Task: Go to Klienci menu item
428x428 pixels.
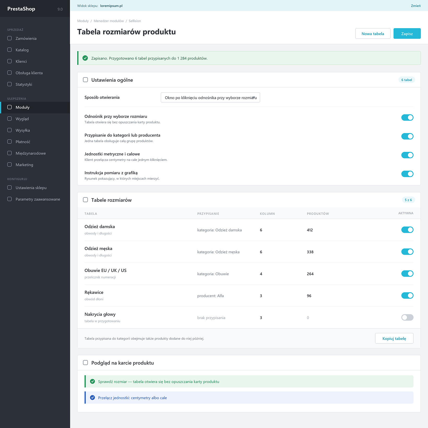Action: click(35, 61)
